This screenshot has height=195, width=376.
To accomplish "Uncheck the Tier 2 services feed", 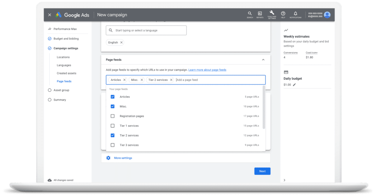I will tap(112, 135).
